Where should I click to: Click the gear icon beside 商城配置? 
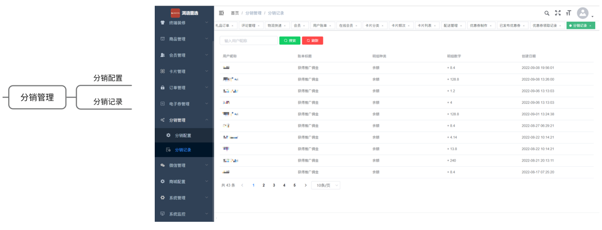[162, 181]
